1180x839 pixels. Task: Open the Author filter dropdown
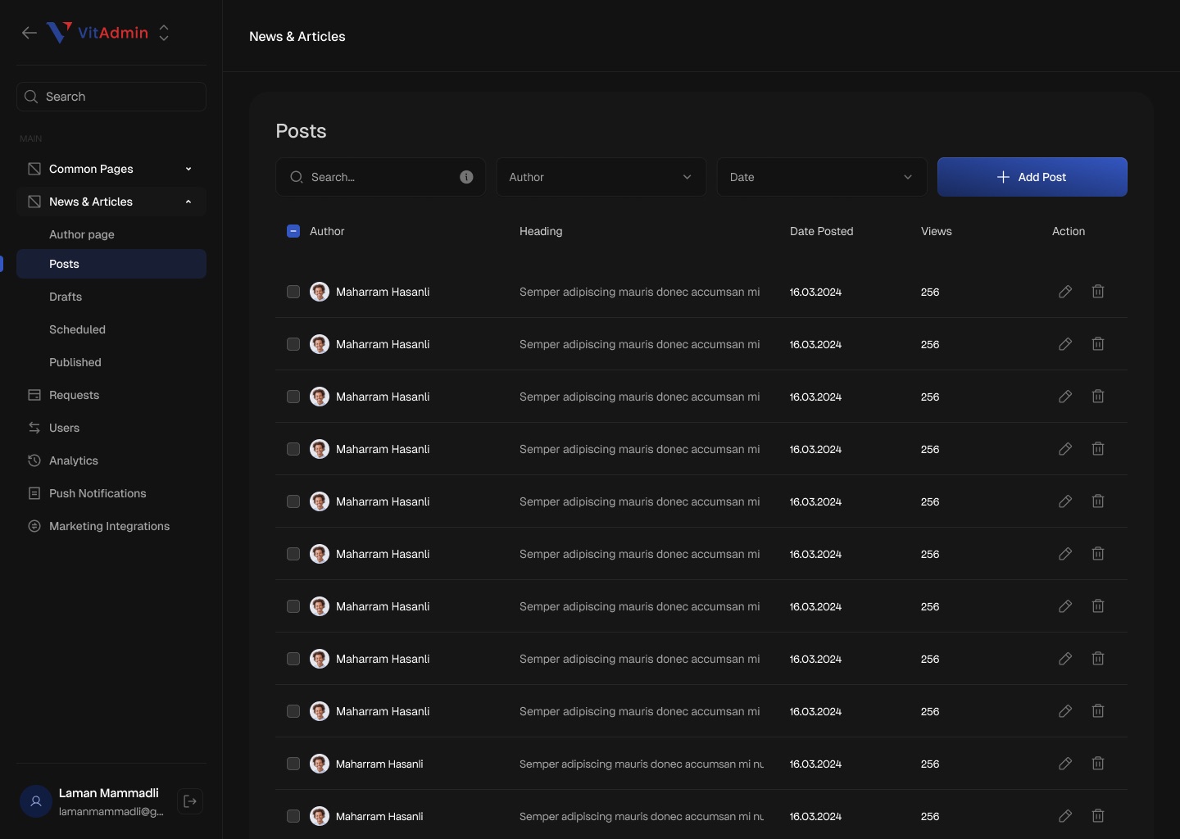[601, 177]
